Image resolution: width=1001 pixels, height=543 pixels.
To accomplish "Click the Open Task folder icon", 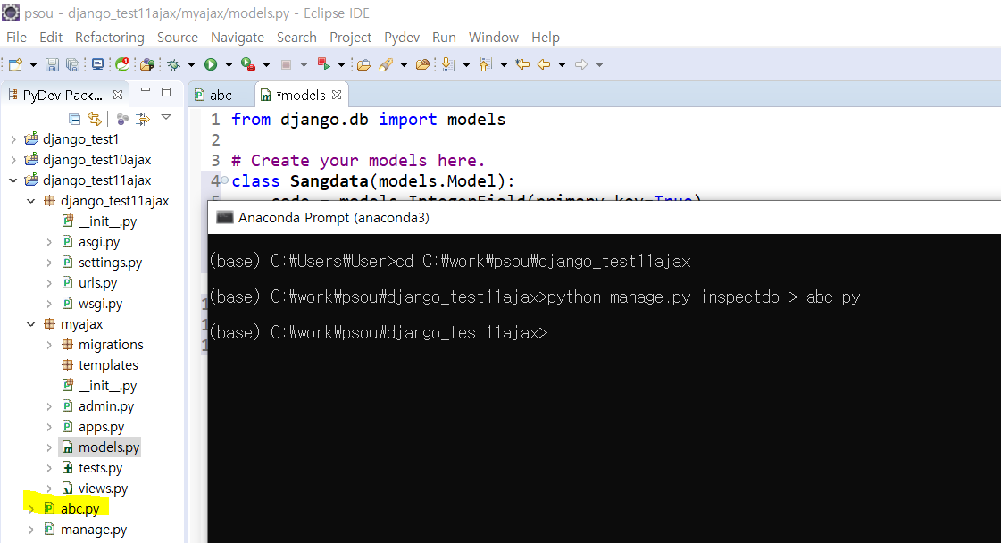I will (422, 64).
